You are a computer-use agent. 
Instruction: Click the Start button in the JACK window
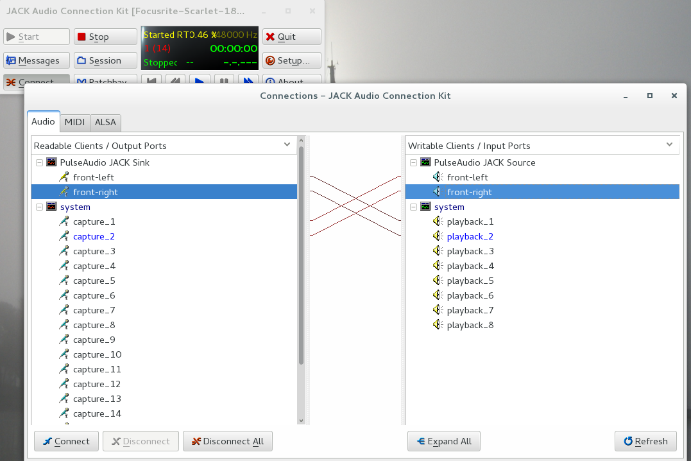pyautogui.click(x=37, y=37)
